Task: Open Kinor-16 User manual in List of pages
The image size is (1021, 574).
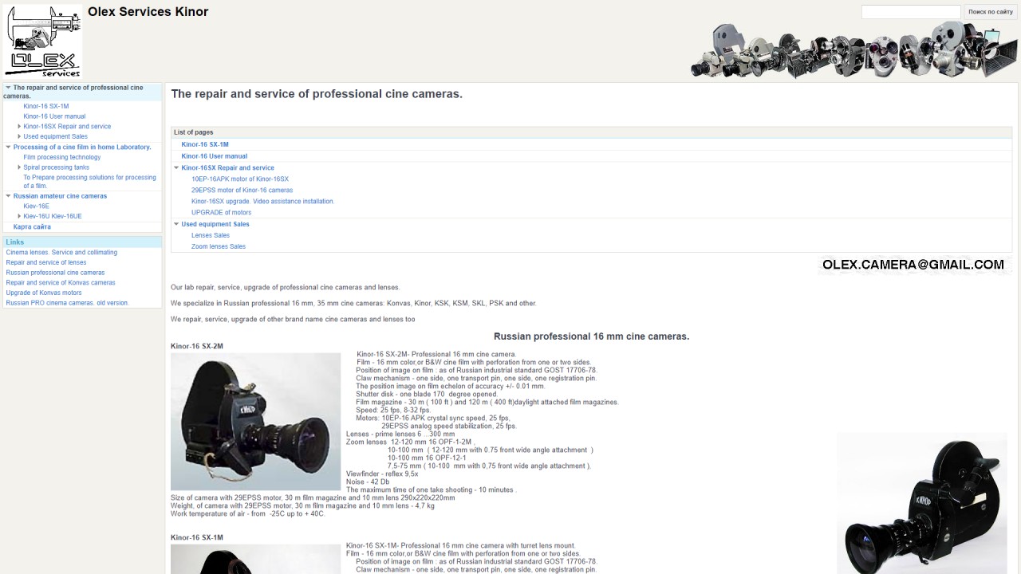Action: point(215,156)
